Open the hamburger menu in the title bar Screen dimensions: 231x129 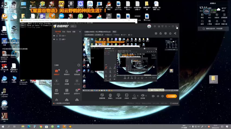tap(166, 26)
